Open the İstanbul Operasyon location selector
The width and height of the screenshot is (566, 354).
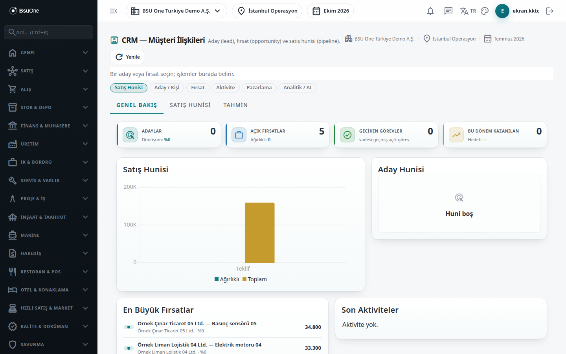(267, 11)
